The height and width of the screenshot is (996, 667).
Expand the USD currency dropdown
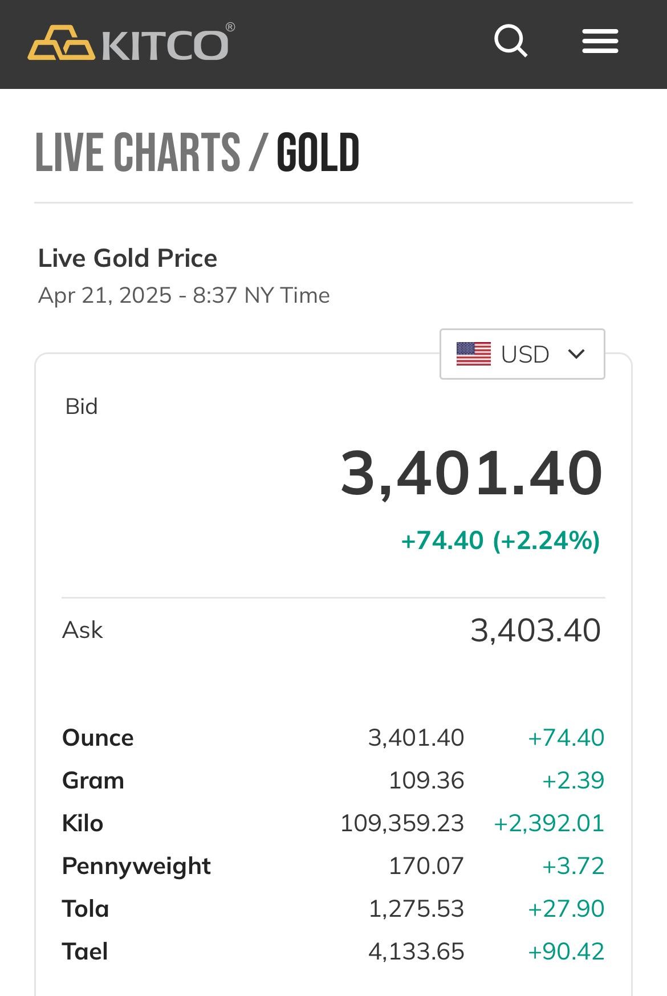[522, 354]
